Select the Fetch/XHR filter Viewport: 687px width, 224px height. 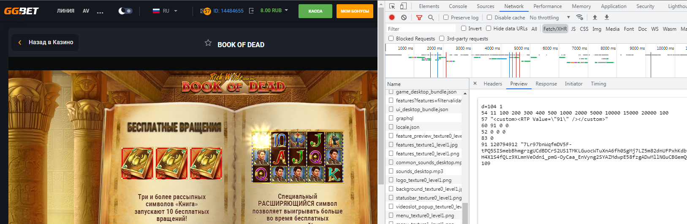tap(555, 29)
